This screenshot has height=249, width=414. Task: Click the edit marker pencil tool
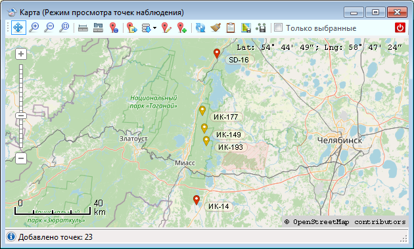[166, 28]
